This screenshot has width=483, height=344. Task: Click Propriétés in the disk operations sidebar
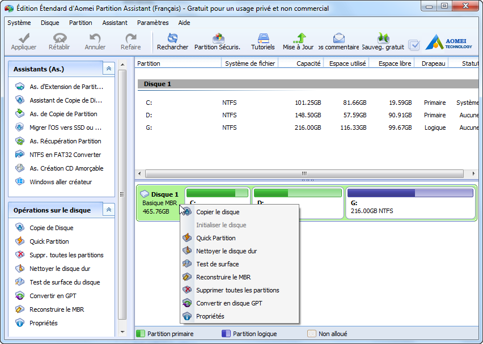37,323
